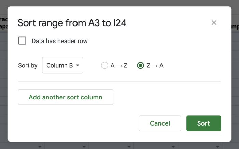Open the Column B sort-by dropdown
The width and height of the screenshot is (239, 149).
(62, 66)
